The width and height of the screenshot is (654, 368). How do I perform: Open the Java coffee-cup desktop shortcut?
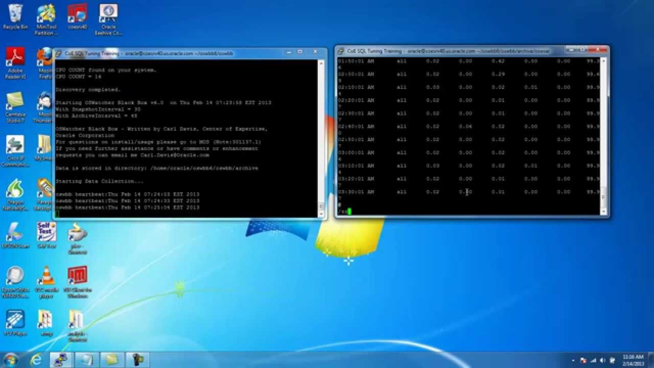[x=77, y=238]
